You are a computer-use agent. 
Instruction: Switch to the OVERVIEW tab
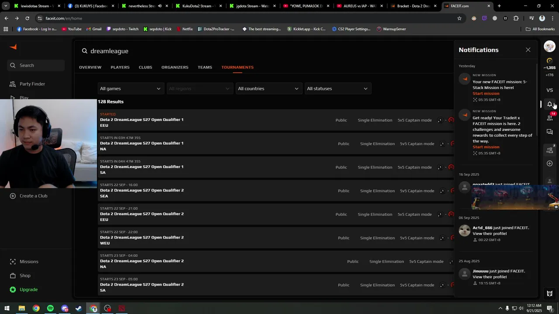coord(90,67)
